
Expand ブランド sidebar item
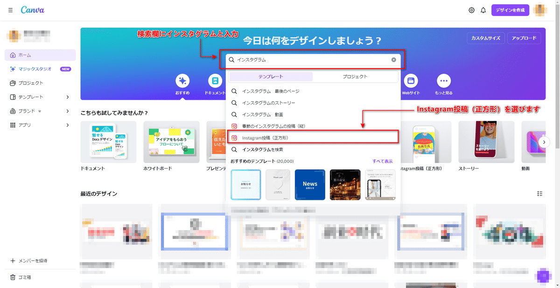tap(40, 111)
